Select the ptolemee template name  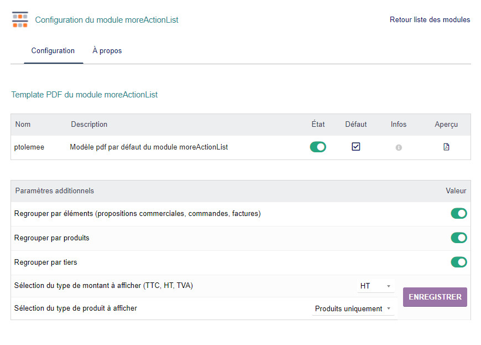tap(29, 147)
